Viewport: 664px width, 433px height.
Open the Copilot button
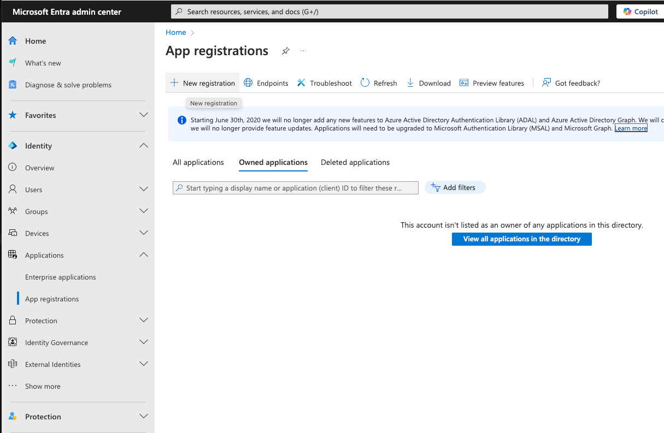coord(640,11)
